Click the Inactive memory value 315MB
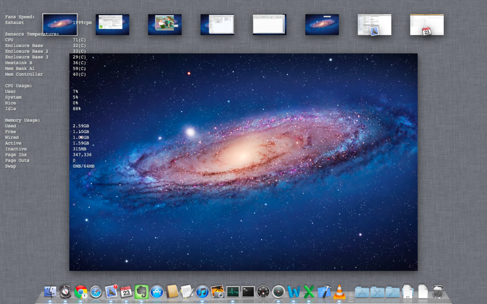 tap(79, 149)
